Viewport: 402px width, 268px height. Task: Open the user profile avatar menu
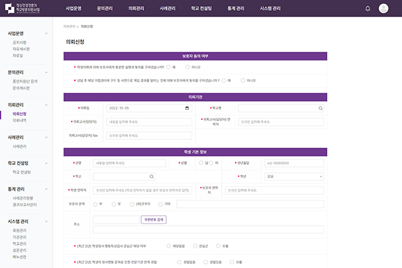point(383,9)
